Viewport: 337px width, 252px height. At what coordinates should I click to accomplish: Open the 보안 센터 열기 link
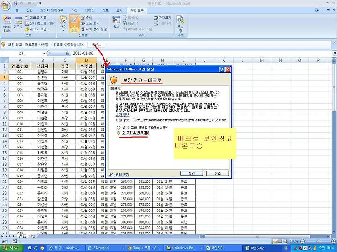point(118,175)
